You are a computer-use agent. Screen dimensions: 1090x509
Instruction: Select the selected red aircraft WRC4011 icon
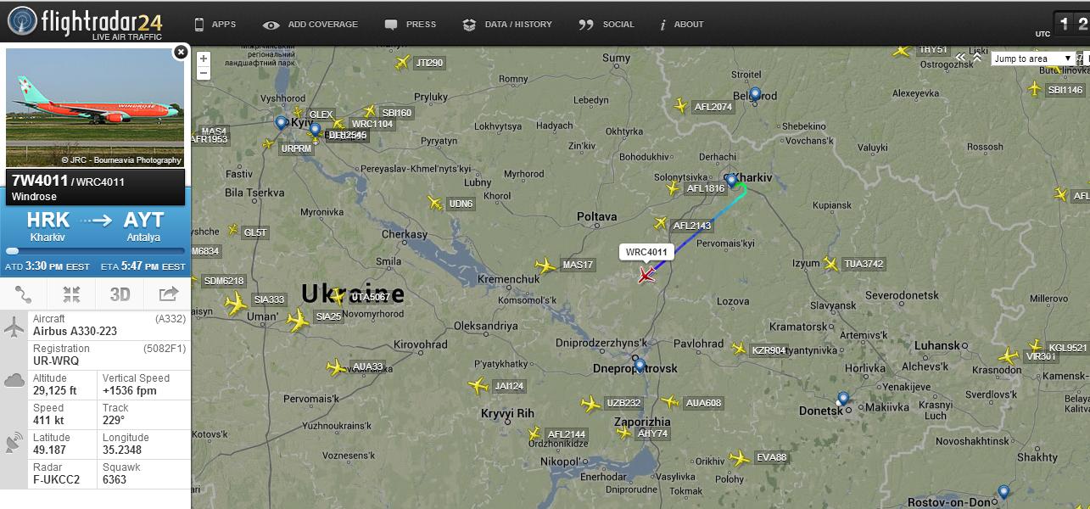click(647, 275)
